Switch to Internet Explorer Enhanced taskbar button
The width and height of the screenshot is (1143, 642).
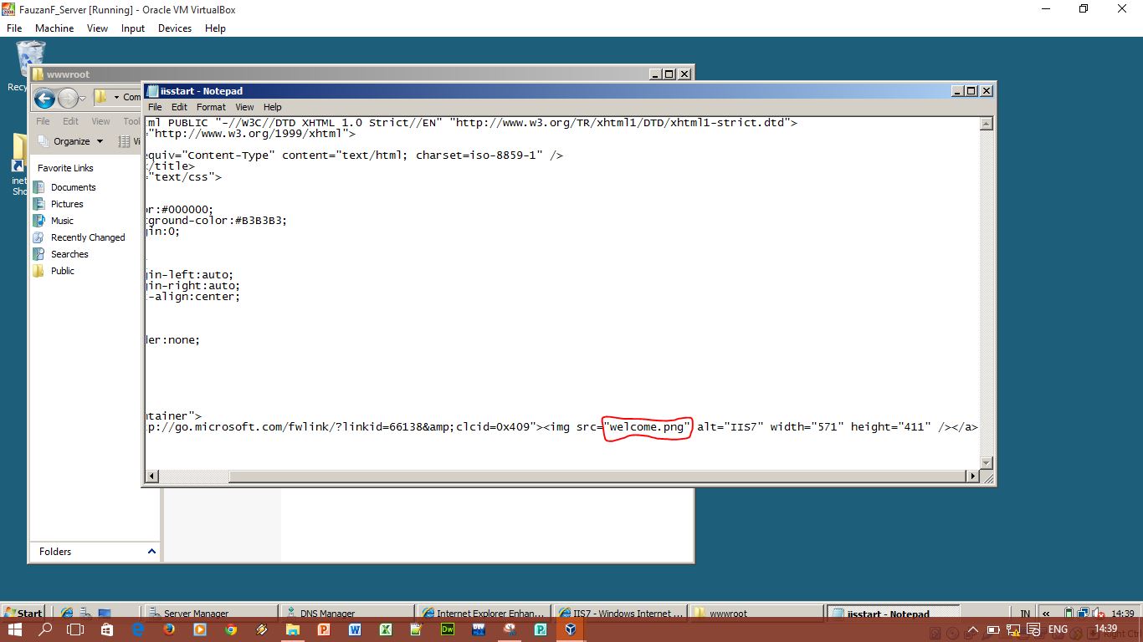[484, 613]
